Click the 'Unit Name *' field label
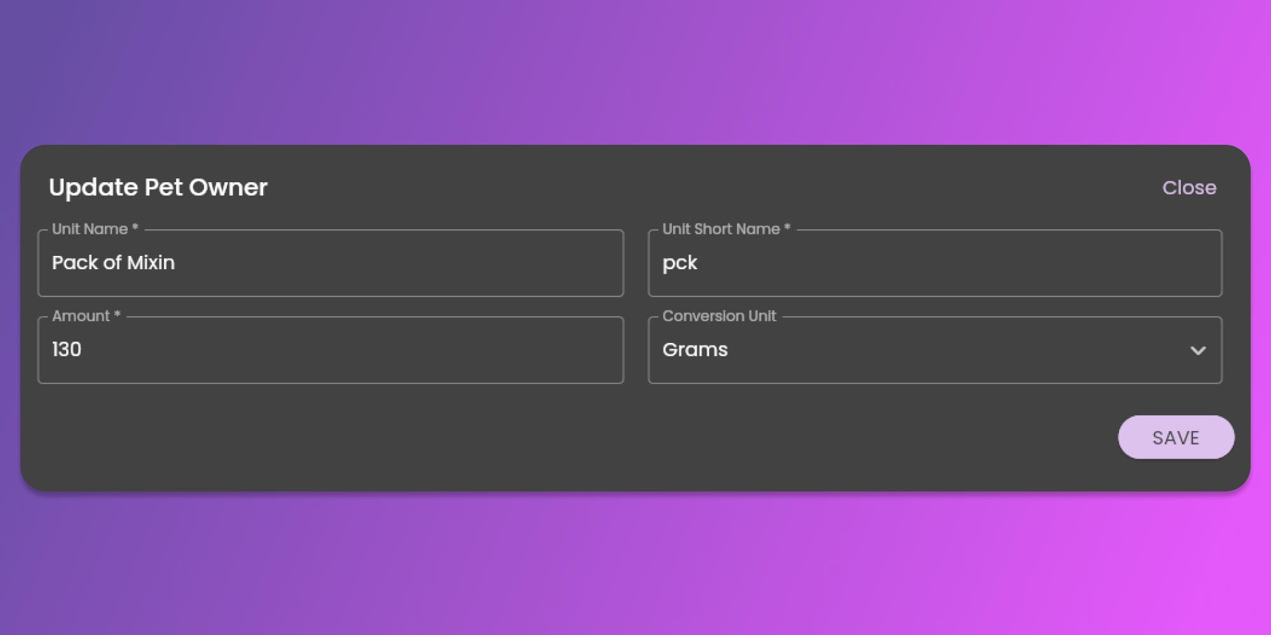Image resolution: width=1271 pixels, height=635 pixels. tap(90, 229)
